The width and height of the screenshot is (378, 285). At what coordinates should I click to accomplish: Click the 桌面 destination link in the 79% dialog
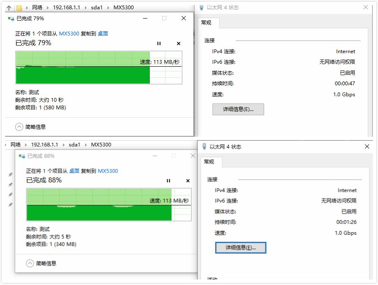(103, 34)
